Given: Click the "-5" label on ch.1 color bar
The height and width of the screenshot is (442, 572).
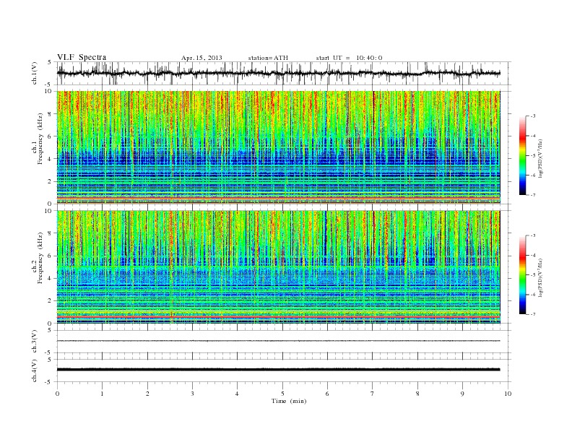Looking at the screenshot, I should [533, 156].
